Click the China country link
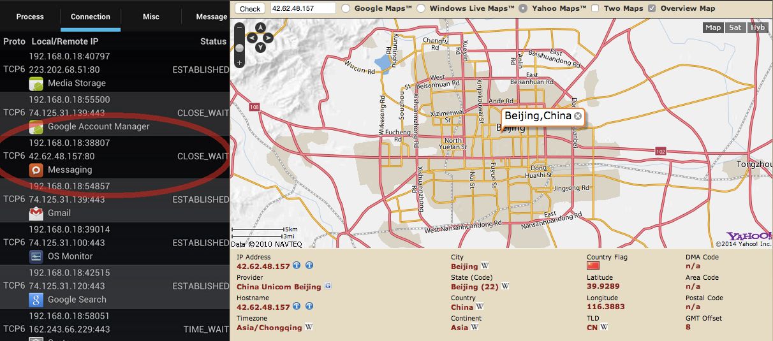 click(462, 307)
